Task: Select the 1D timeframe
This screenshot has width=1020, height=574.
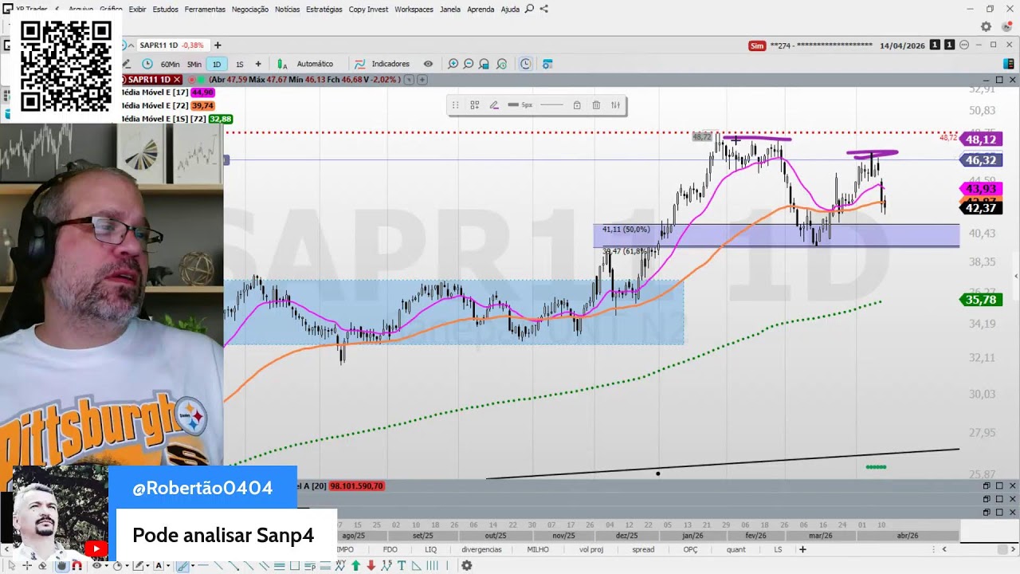Action: pyautogui.click(x=216, y=64)
